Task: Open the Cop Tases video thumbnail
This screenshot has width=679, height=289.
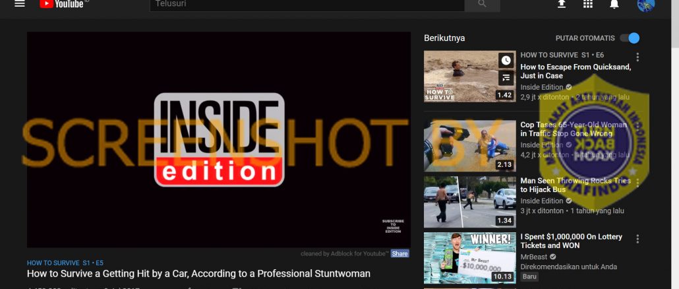Action: coord(470,146)
